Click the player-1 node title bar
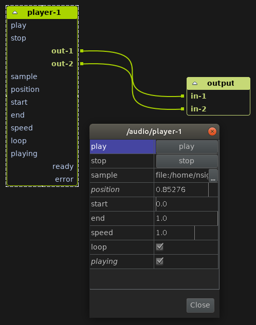This screenshot has width=256, height=325. click(42, 13)
